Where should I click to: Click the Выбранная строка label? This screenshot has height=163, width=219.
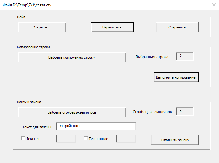152,57
